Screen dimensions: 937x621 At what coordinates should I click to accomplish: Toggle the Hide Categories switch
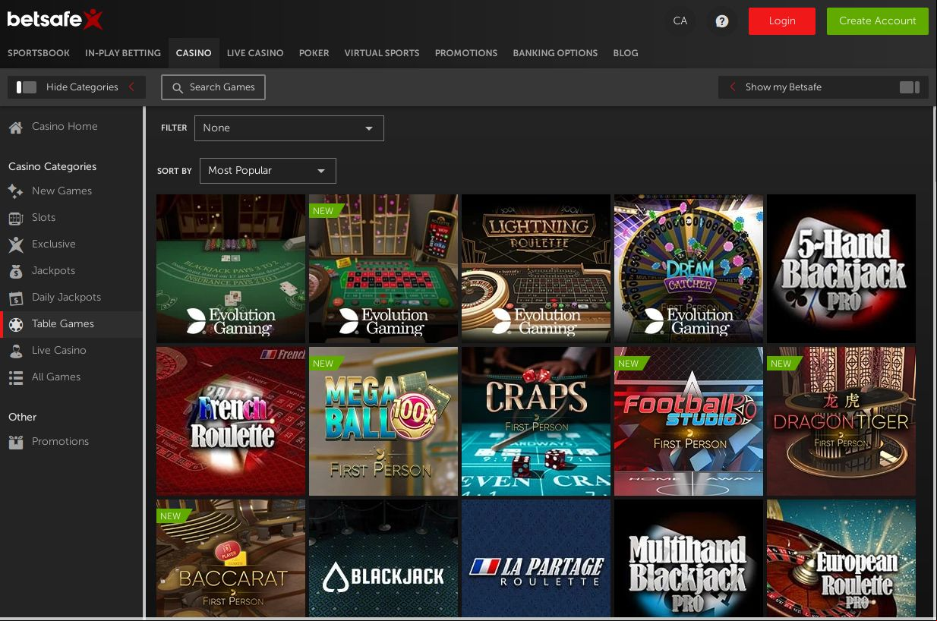tap(27, 87)
